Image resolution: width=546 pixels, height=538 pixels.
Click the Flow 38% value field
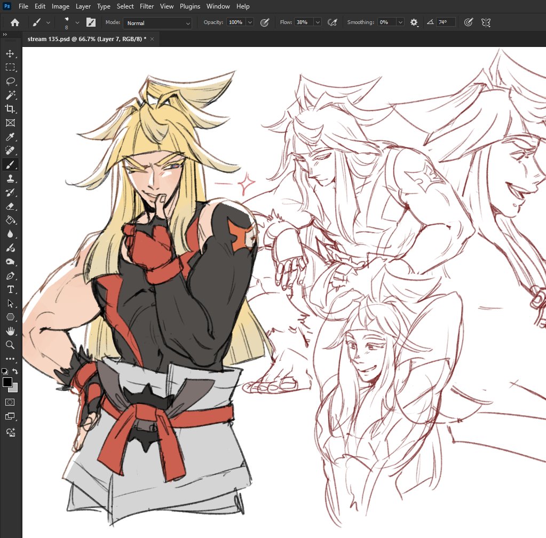pyautogui.click(x=304, y=22)
